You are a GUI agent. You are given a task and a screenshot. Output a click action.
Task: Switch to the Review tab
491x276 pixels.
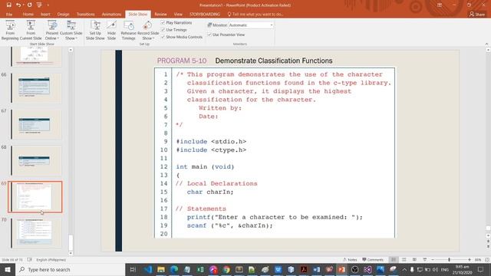click(160, 15)
